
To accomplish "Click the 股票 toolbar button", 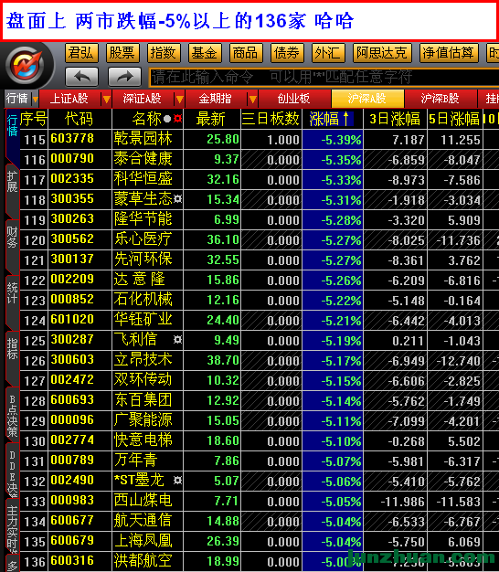I will coord(122,53).
